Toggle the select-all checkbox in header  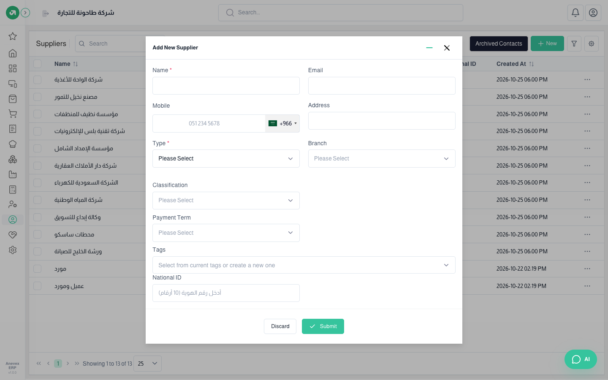38,64
